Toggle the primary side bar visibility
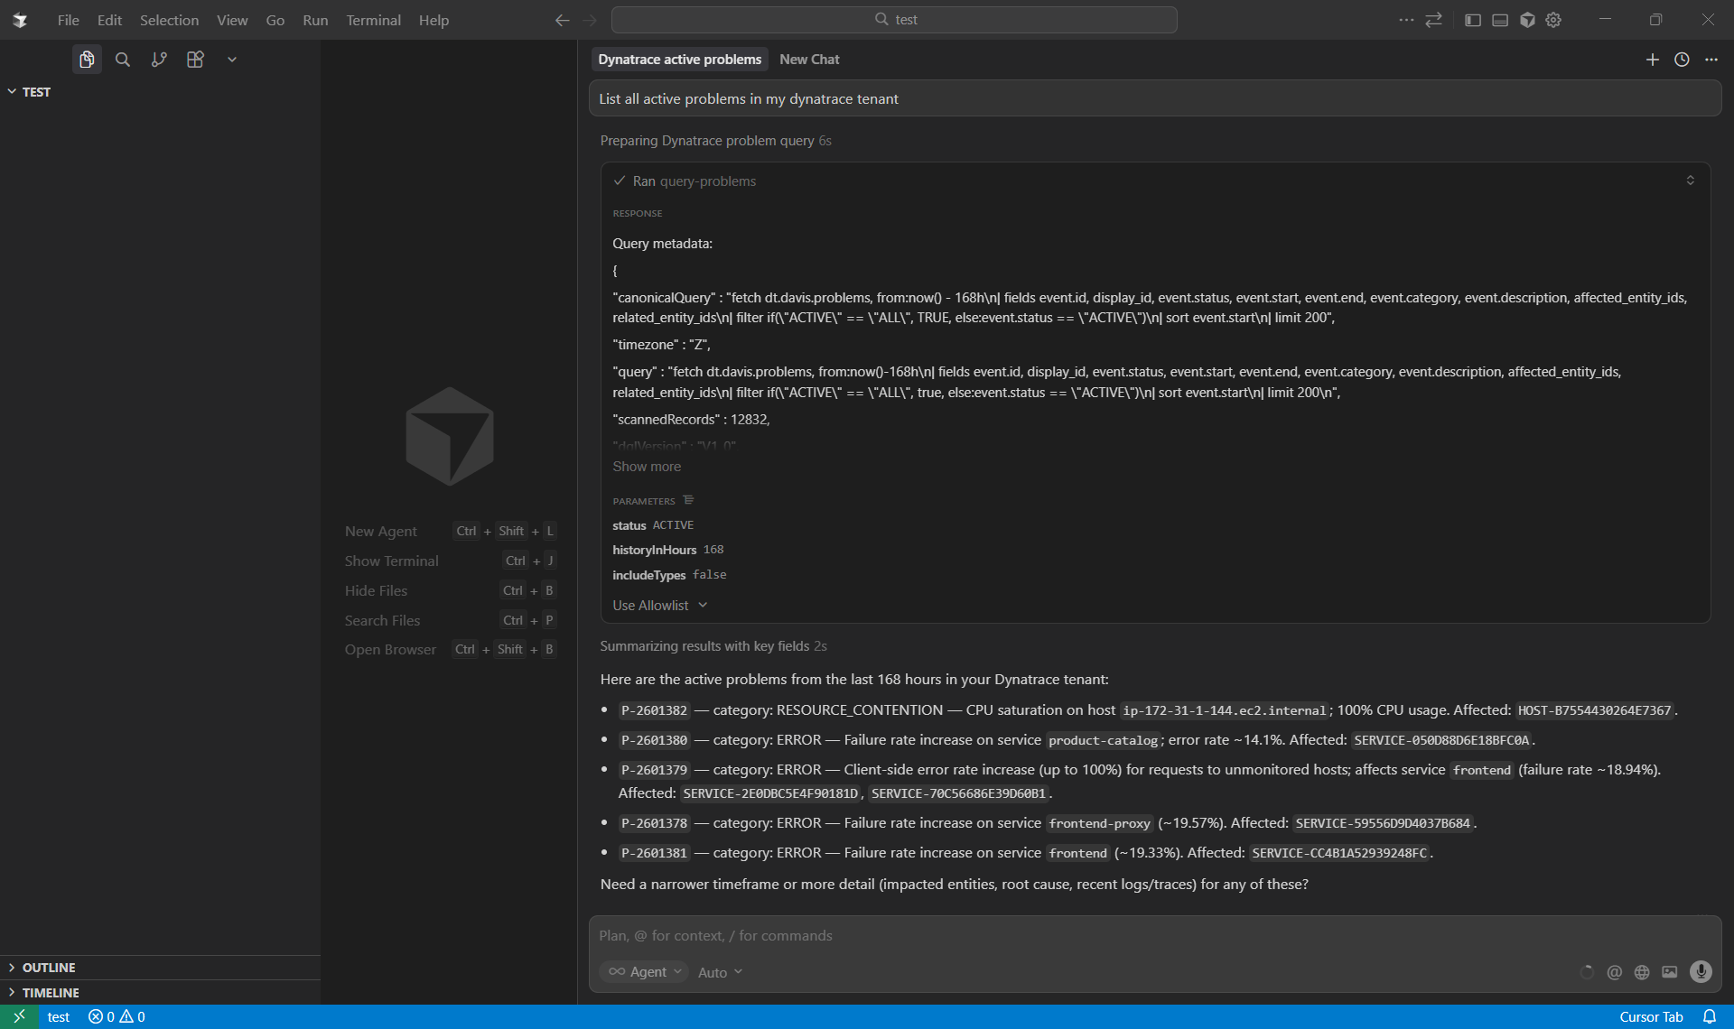Screen dimensions: 1734x1029 (x=1473, y=20)
